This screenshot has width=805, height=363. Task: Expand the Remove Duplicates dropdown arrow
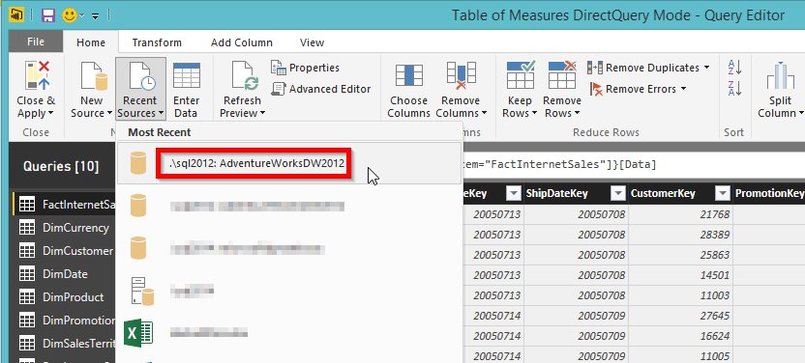click(707, 68)
